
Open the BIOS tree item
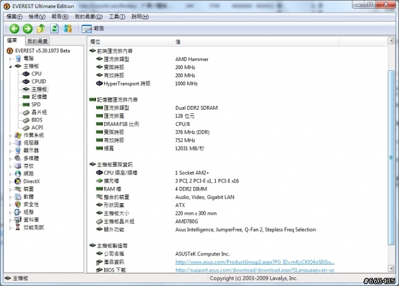coord(37,120)
